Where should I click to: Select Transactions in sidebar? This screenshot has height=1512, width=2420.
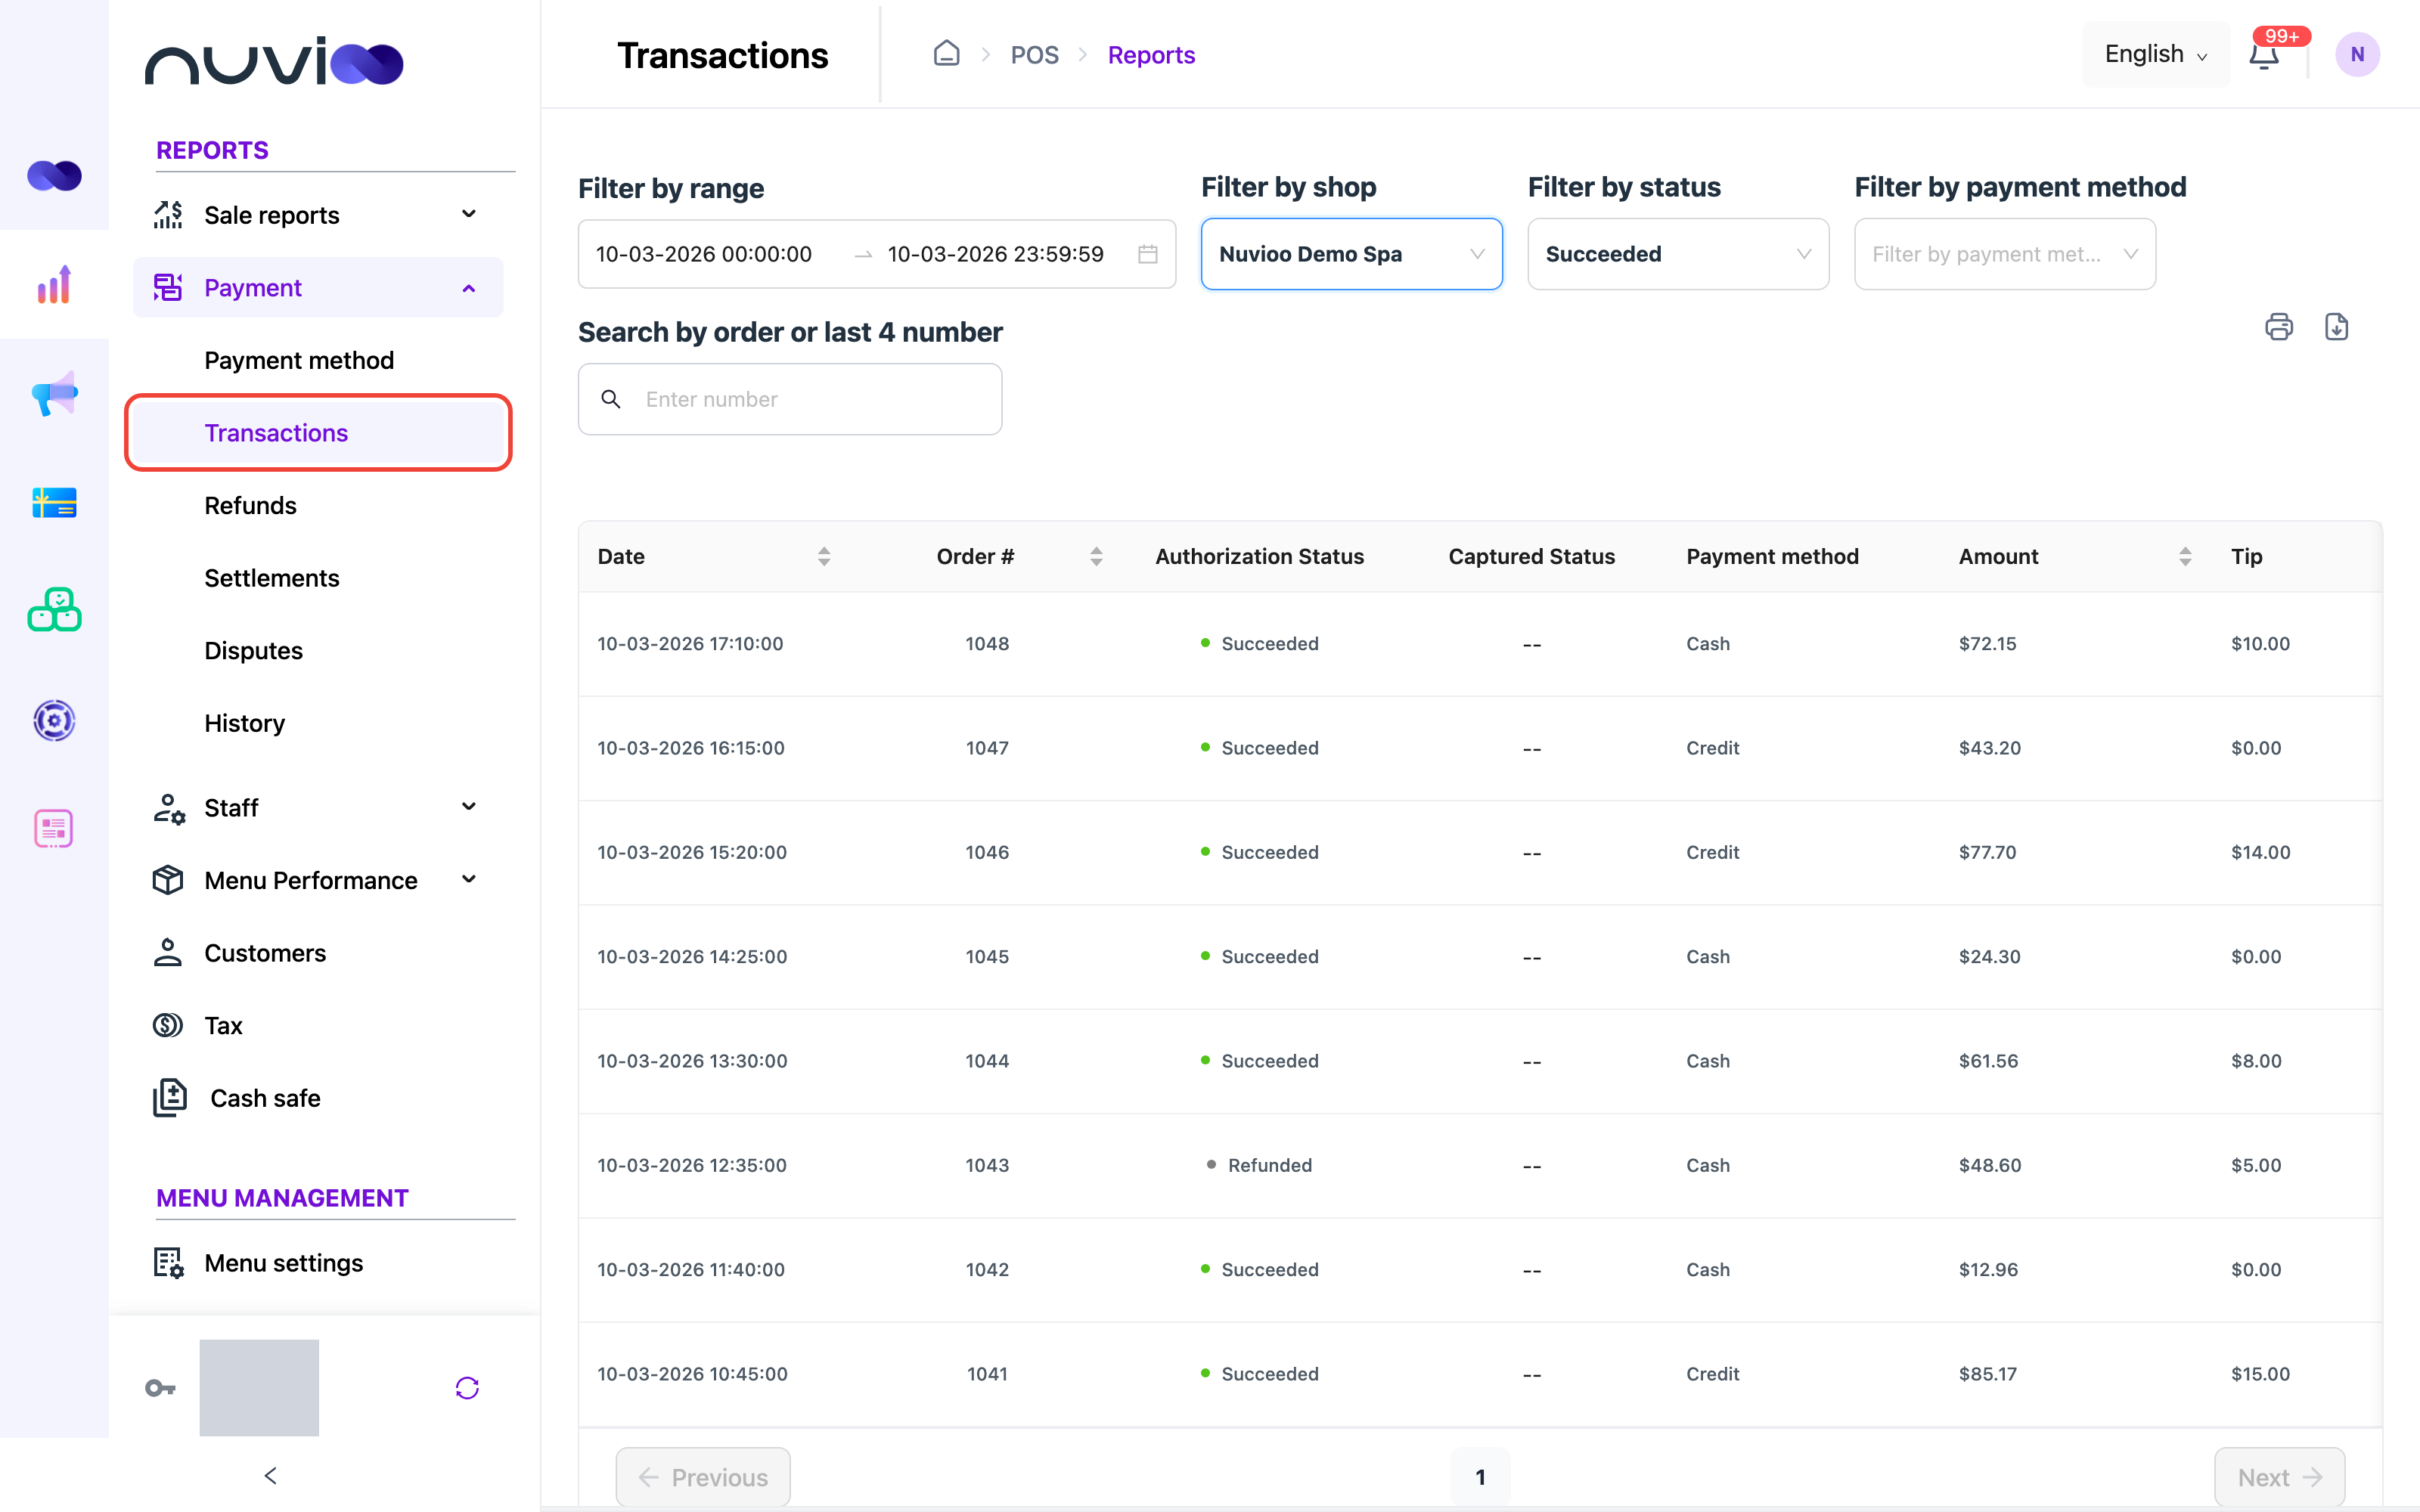(318, 433)
